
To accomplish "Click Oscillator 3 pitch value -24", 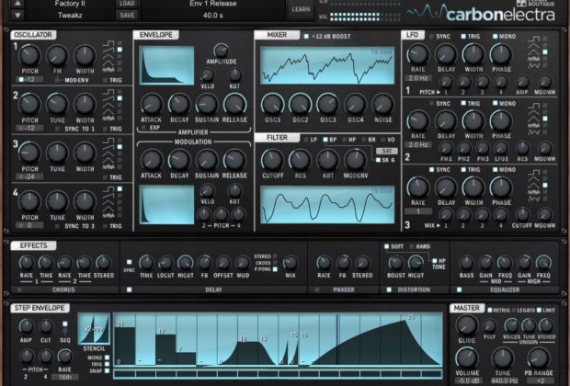I will [29, 176].
